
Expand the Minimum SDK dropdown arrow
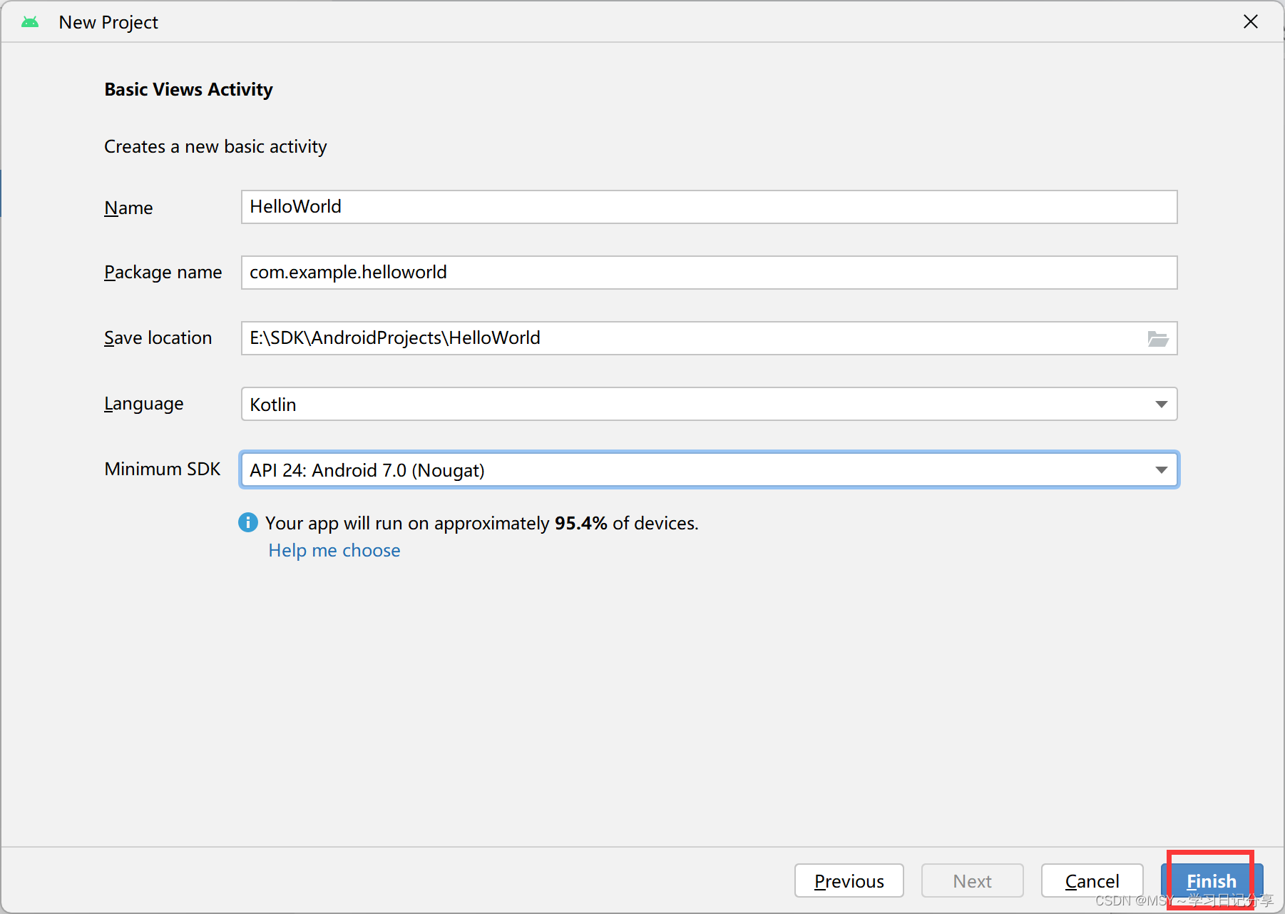1161,470
